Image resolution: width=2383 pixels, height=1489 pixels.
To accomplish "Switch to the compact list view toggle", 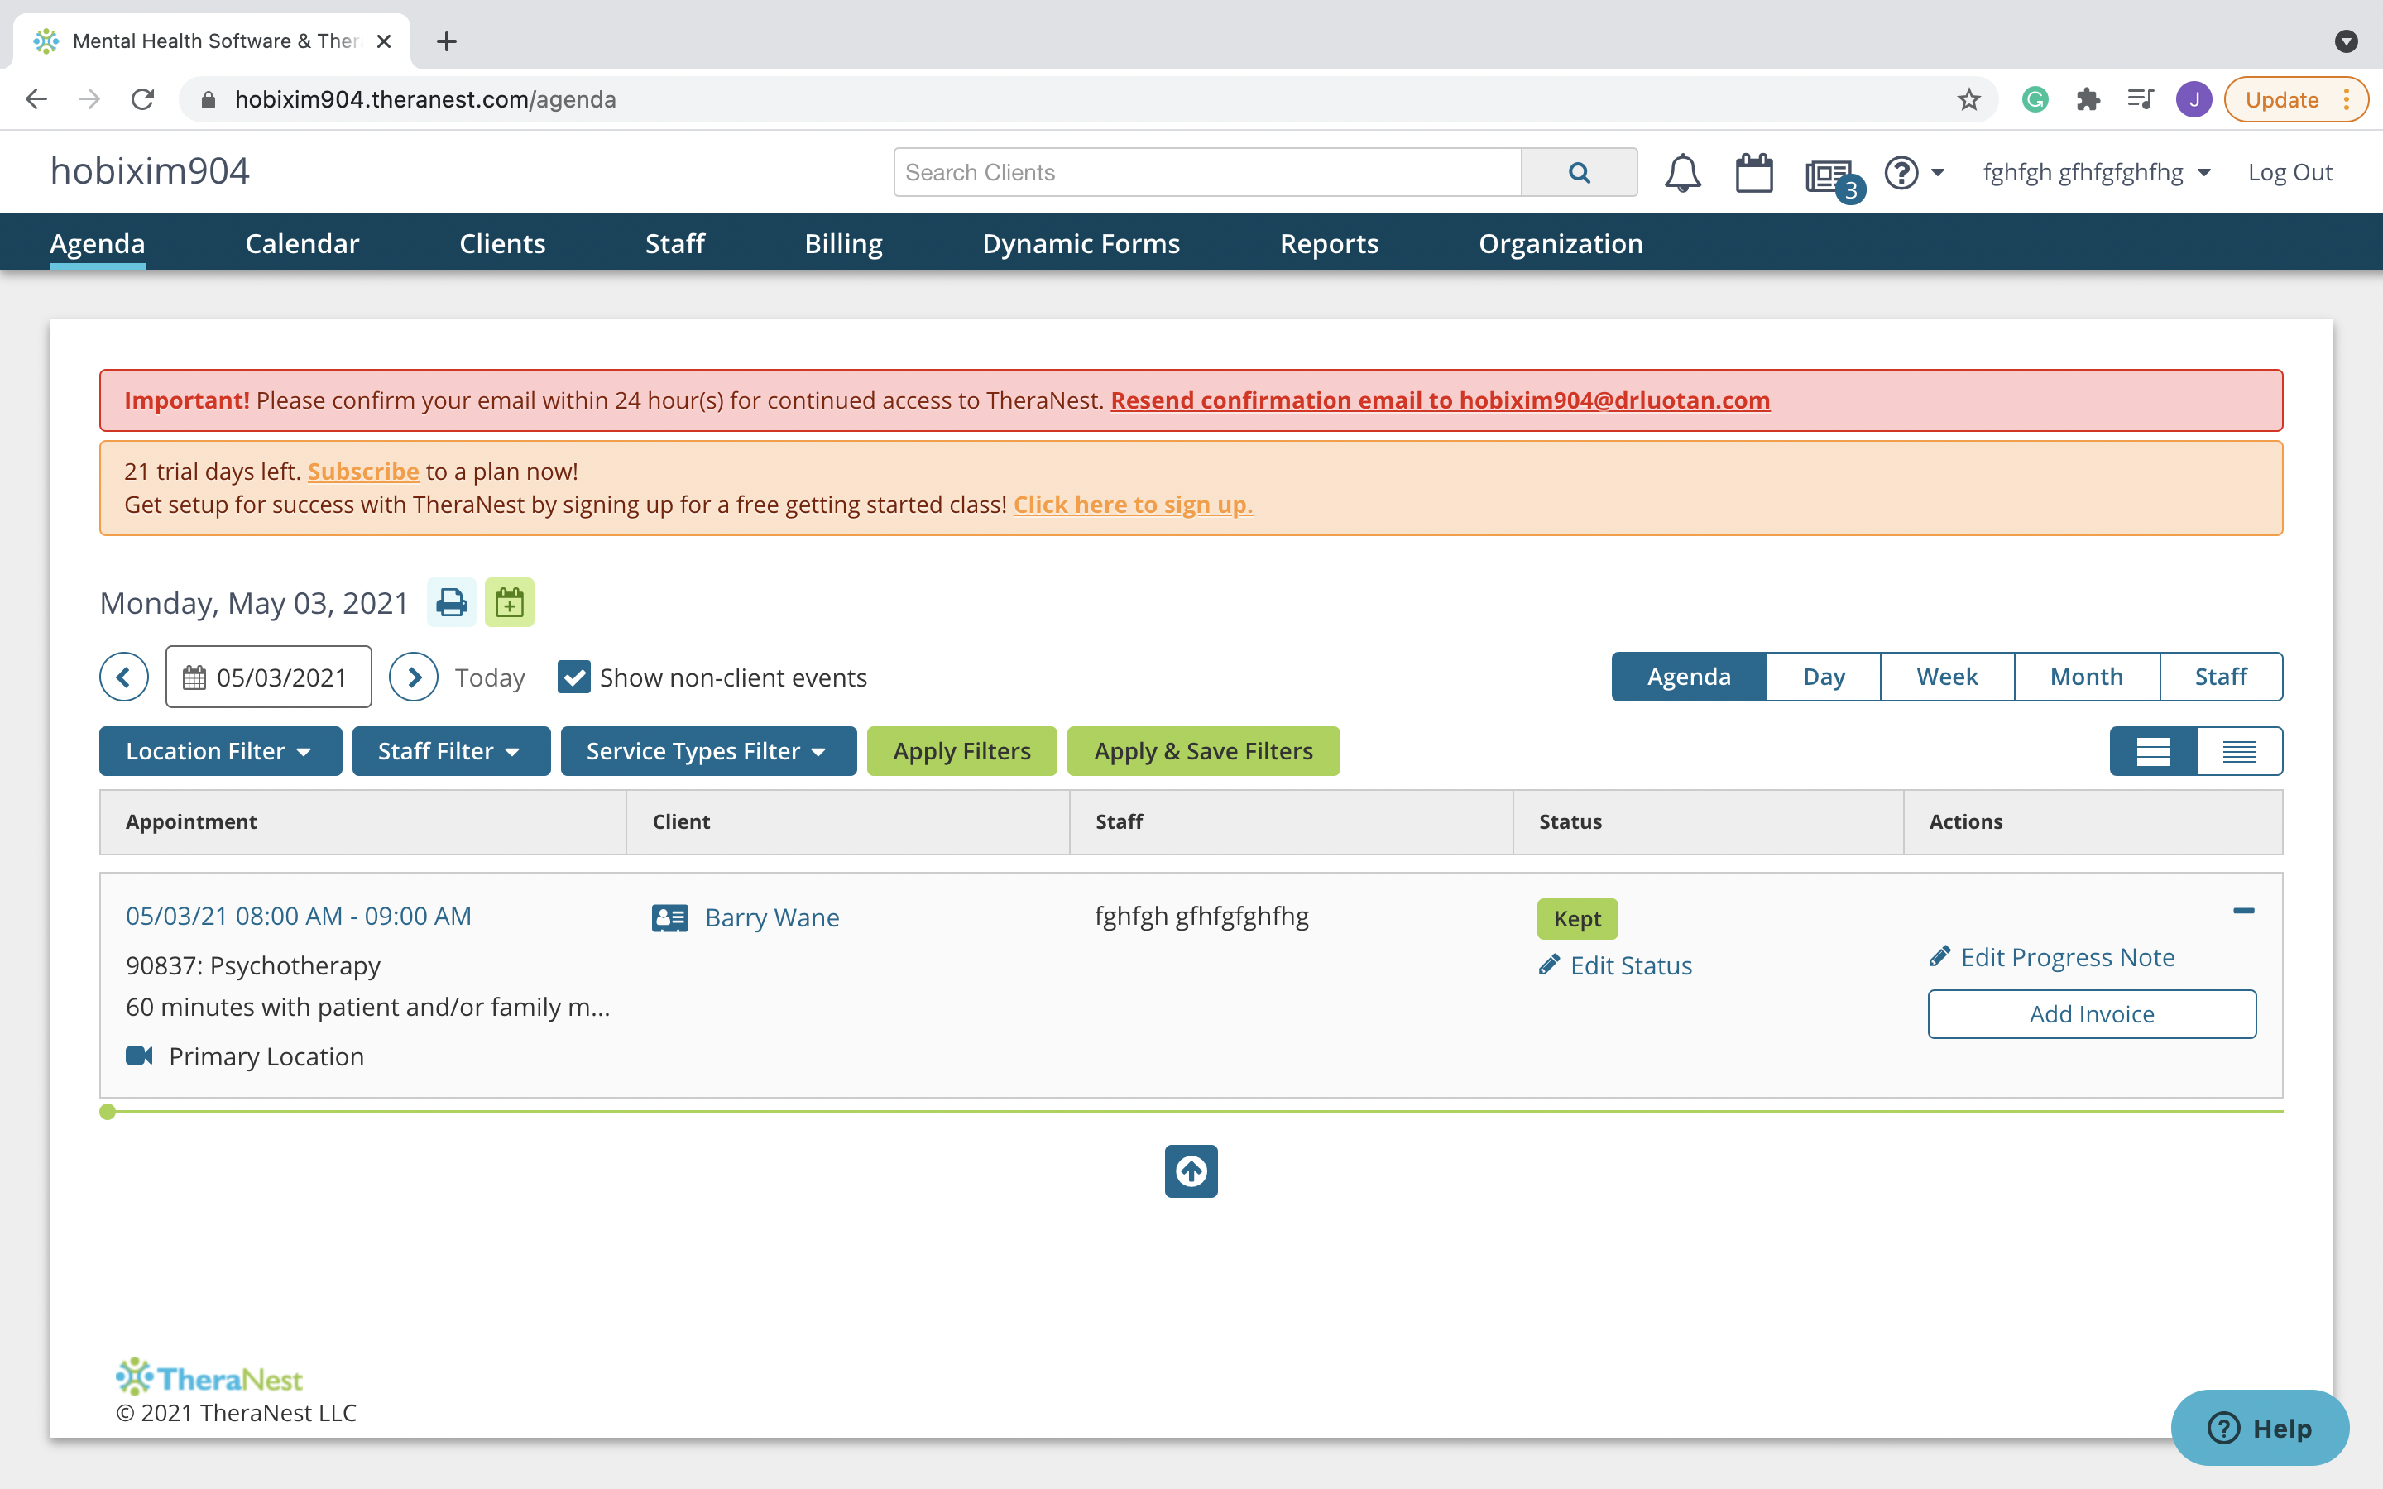I will pyautogui.click(x=2238, y=751).
